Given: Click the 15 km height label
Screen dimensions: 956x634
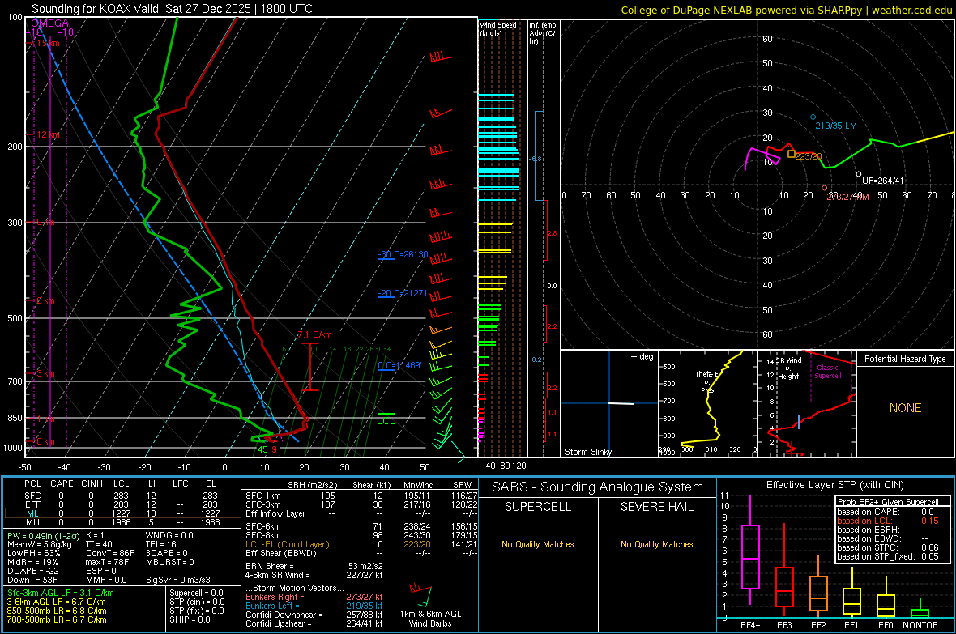Looking at the screenshot, I should (48, 43).
